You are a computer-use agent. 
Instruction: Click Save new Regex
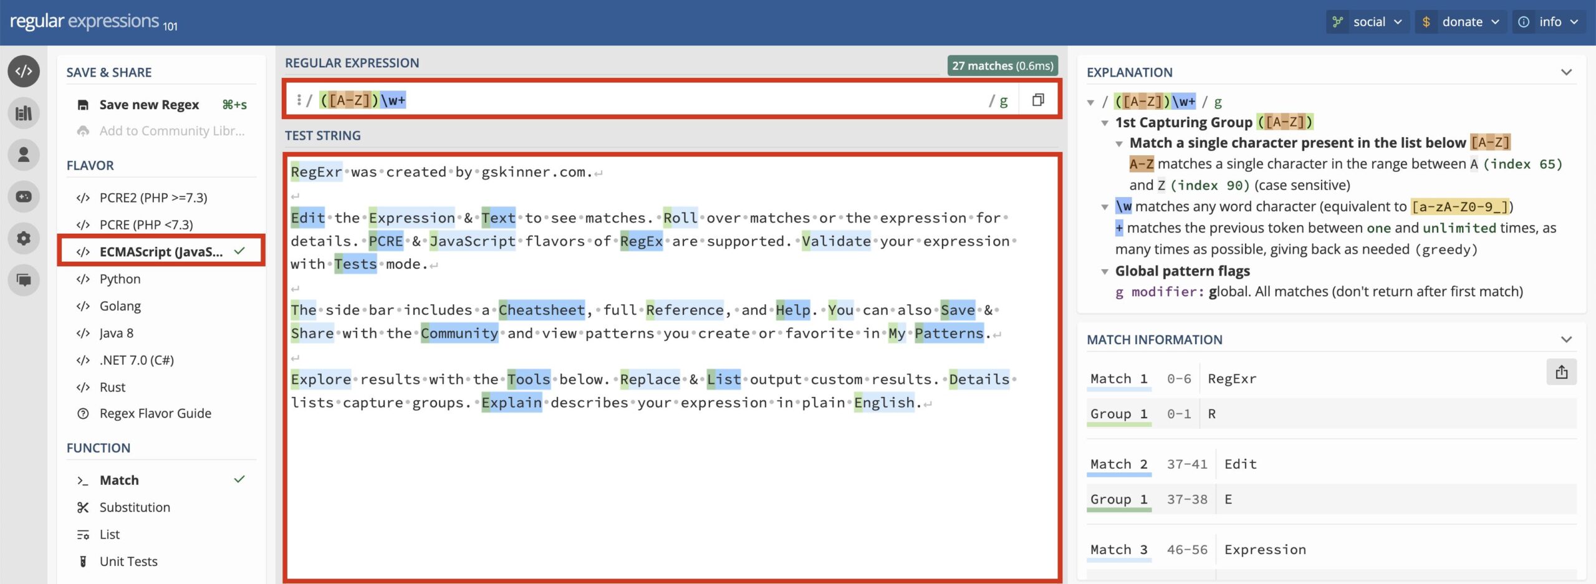149,105
